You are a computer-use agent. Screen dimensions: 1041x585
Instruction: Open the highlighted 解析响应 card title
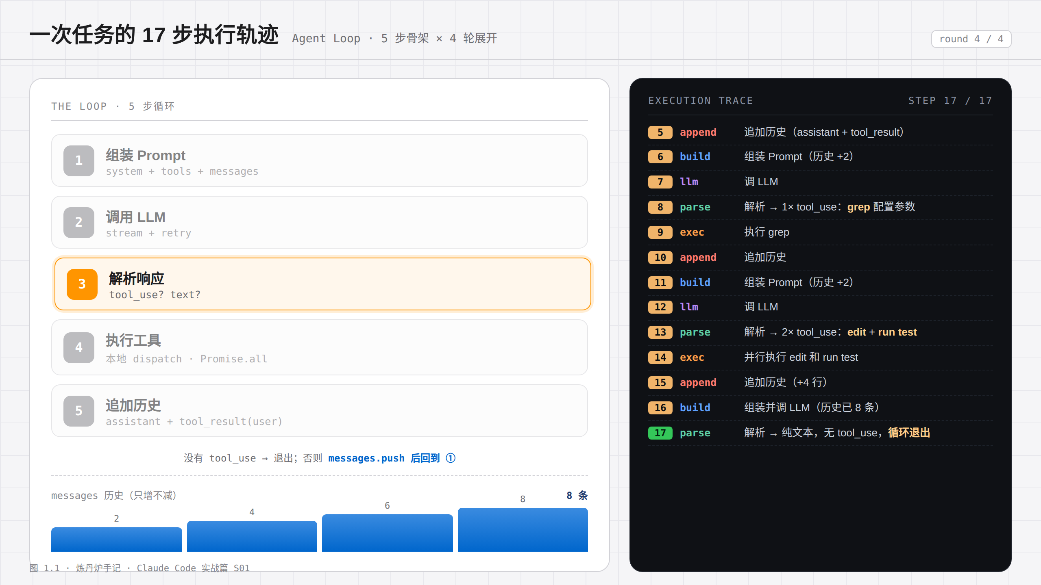[137, 279]
